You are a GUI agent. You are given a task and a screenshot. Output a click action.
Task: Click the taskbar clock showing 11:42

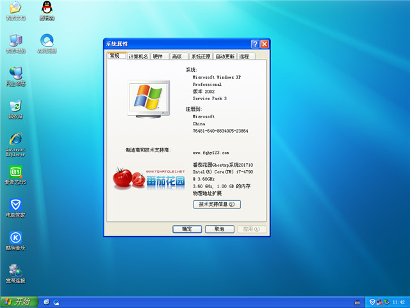pos(398,302)
